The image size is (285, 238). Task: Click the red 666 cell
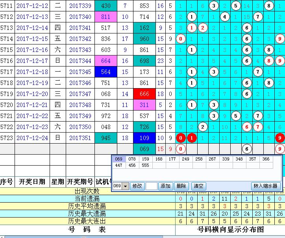(144, 94)
